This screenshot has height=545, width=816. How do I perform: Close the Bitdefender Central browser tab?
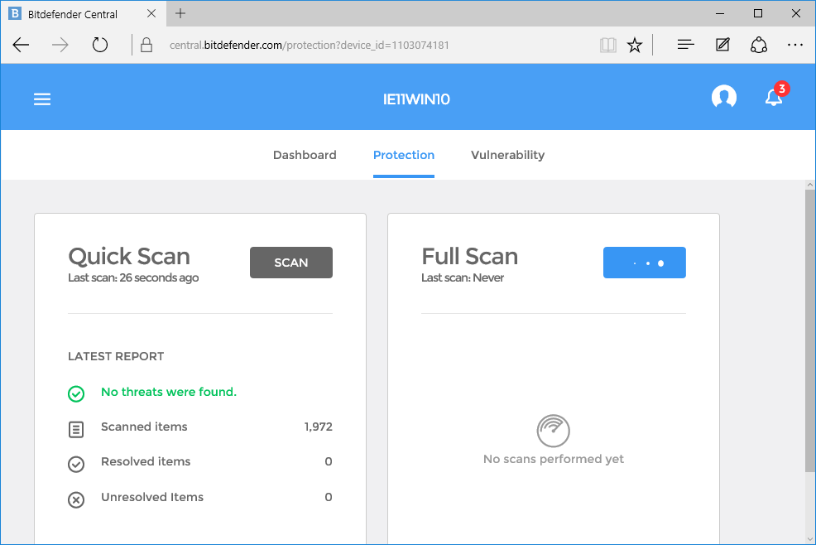tap(151, 13)
